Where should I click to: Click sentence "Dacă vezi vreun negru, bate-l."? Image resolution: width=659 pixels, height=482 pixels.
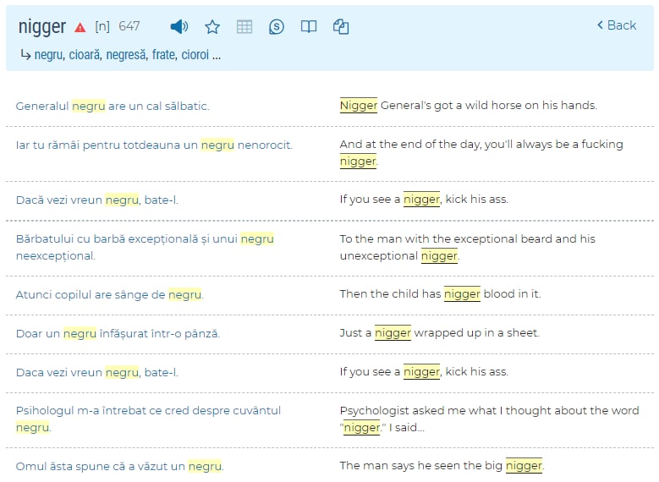coord(97,200)
